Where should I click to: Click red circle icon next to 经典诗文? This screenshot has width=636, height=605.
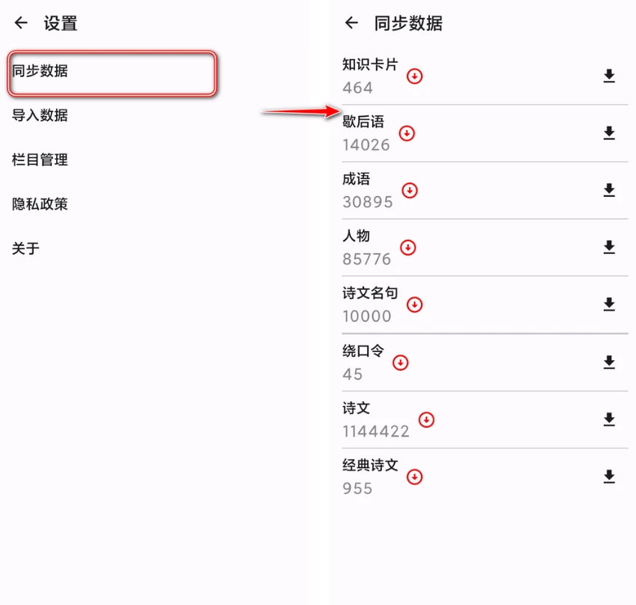click(414, 476)
